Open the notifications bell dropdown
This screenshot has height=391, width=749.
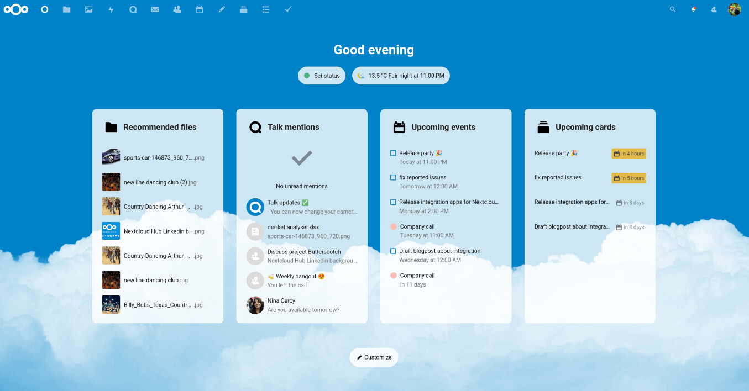693,9
